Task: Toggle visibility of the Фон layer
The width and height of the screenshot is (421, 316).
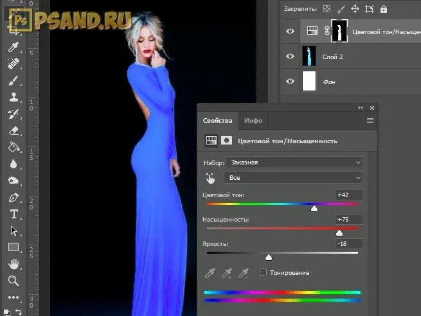Action: click(x=290, y=82)
